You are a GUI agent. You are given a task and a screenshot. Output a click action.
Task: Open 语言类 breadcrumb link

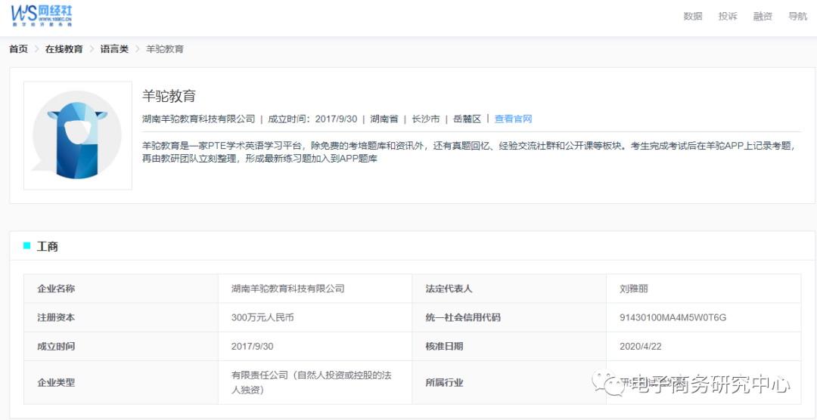coord(115,49)
